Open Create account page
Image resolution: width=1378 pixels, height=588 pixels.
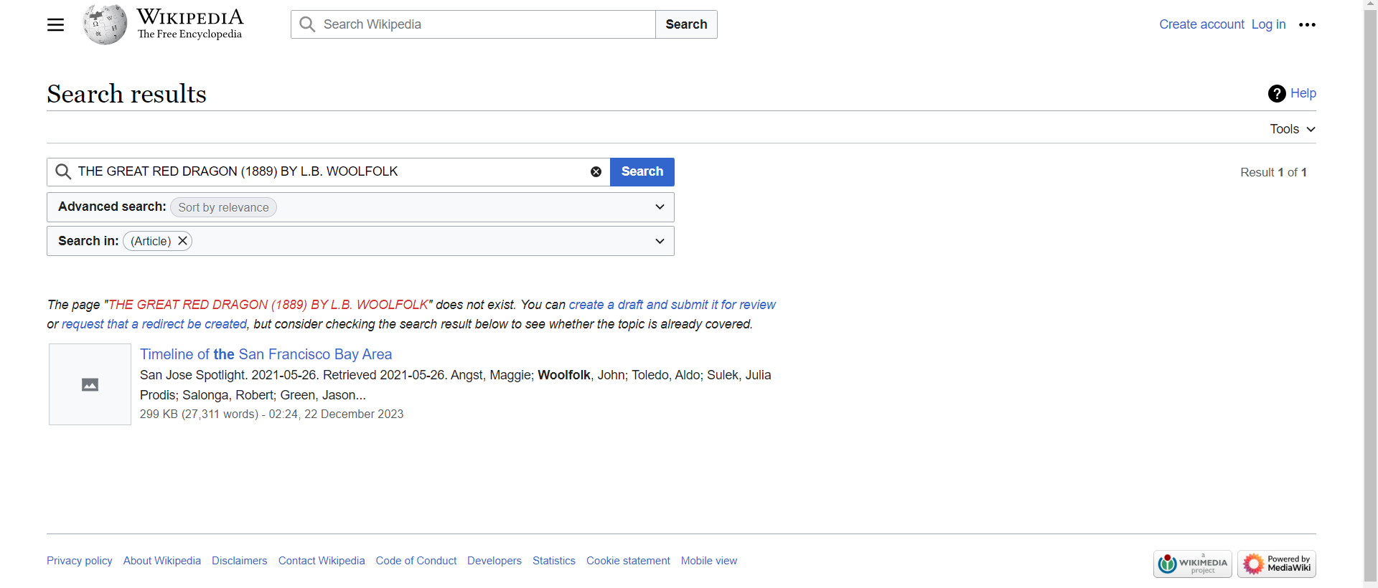[x=1201, y=24]
